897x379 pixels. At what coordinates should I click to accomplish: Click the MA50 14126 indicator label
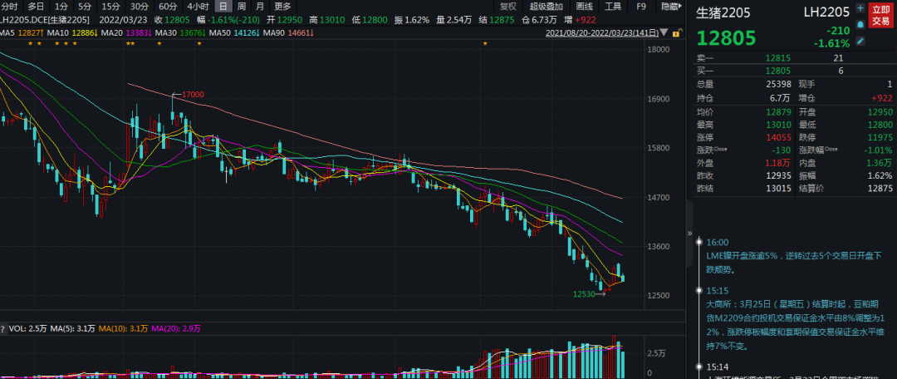234,32
